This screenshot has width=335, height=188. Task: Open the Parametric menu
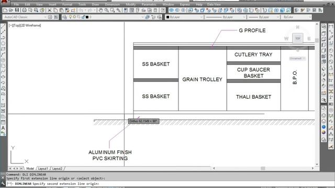pos(149,5)
